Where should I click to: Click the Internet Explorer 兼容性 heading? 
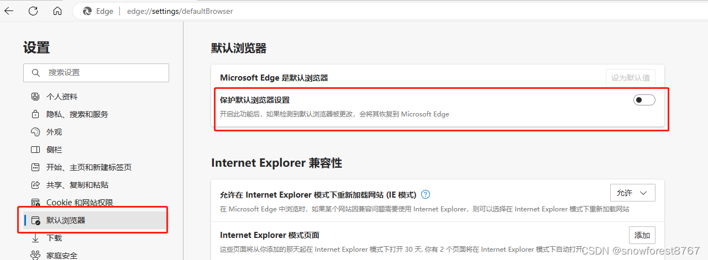point(276,163)
